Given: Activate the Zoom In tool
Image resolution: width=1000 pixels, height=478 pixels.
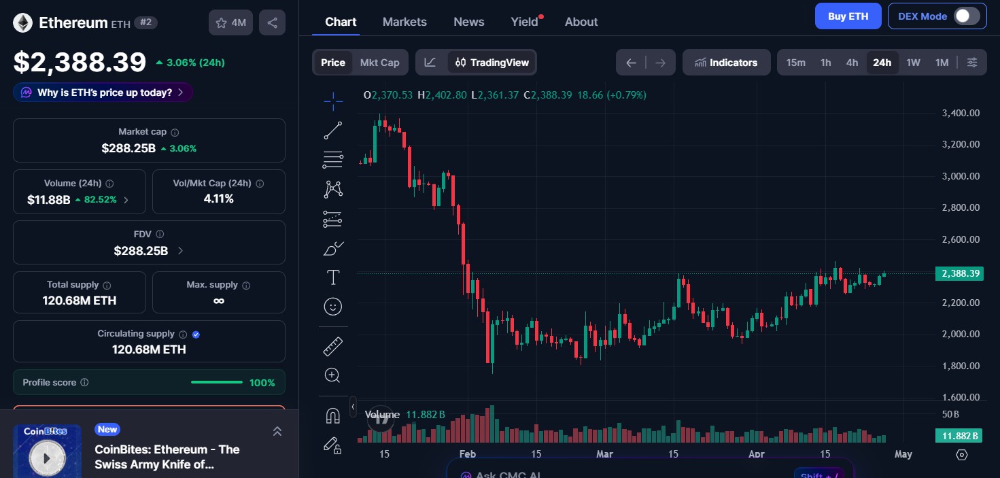Looking at the screenshot, I should (x=332, y=375).
